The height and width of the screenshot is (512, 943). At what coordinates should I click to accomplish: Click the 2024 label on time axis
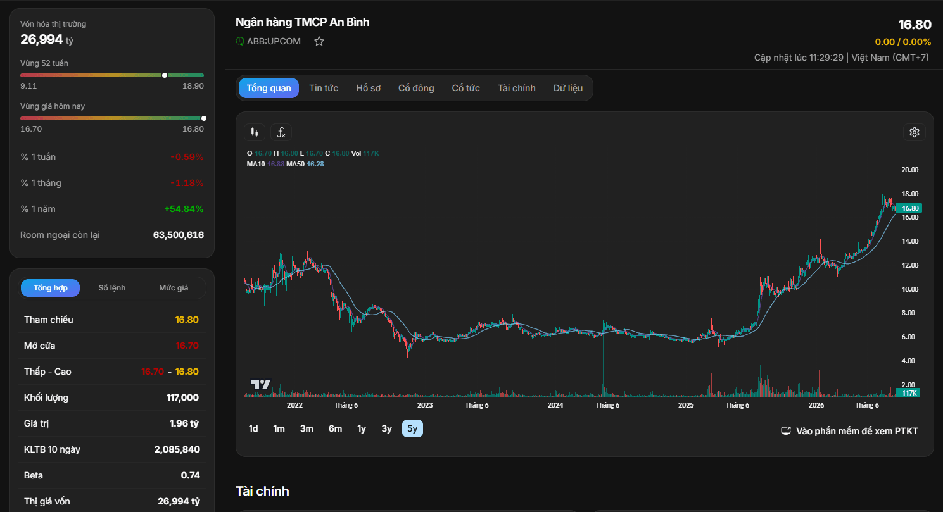click(x=555, y=405)
